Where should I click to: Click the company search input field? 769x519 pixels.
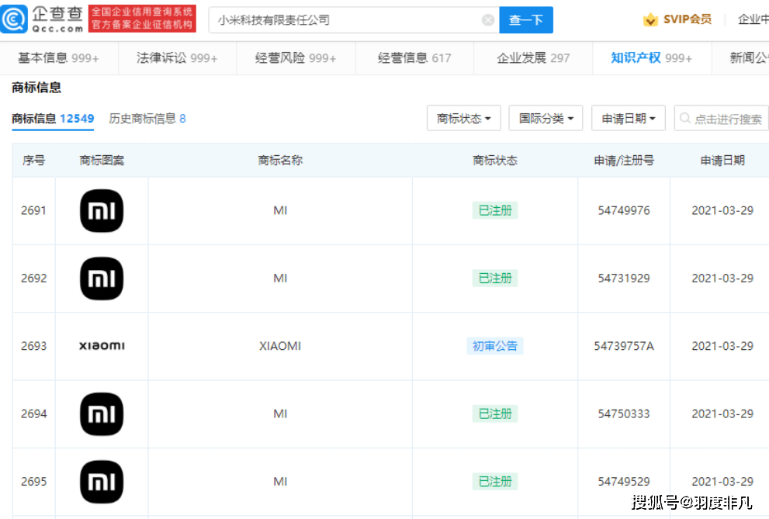coord(334,19)
